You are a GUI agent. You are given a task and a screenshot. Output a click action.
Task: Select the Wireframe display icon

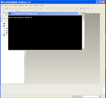[x=81, y=8]
